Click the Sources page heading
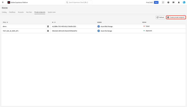This screenshot has height=107, width=187. pos(5,8)
